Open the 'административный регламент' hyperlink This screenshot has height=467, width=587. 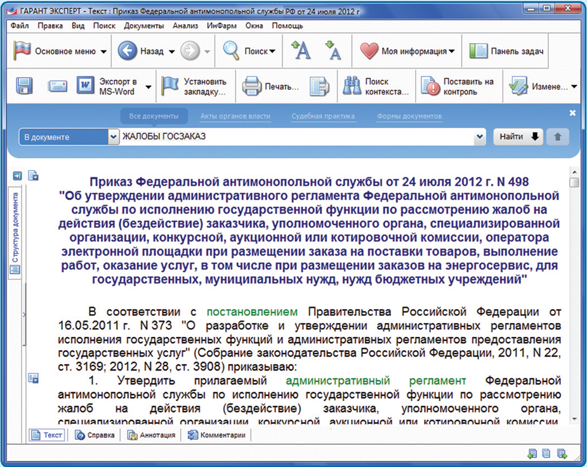[x=375, y=381]
